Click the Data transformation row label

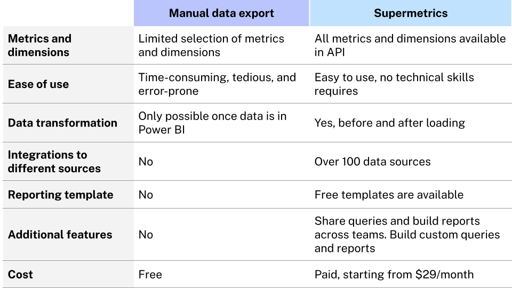(62, 123)
